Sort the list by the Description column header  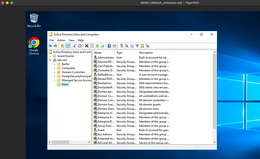[x=155, y=53]
